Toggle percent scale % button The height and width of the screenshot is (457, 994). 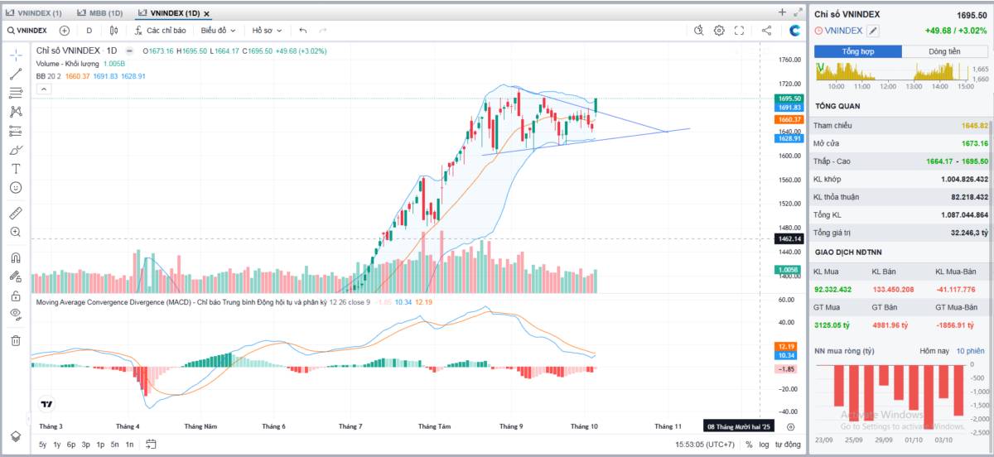pos(749,445)
